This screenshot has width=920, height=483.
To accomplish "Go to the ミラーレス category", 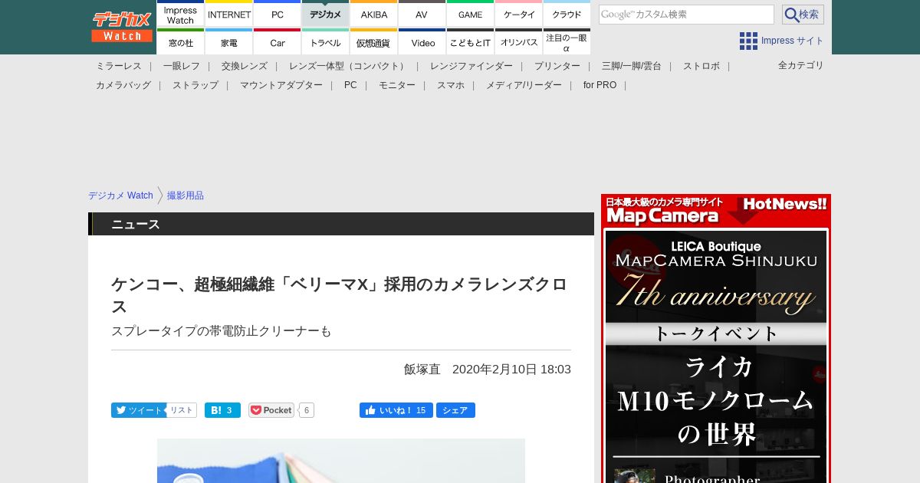I will [119, 66].
